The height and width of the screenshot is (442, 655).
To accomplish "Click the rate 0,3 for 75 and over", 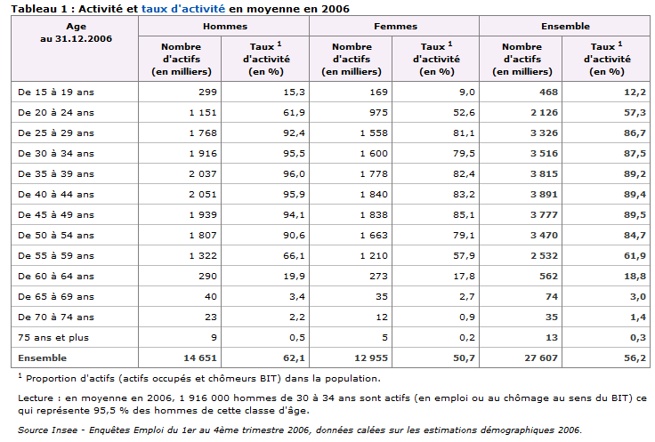I will pyautogui.click(x=638, y=338).
